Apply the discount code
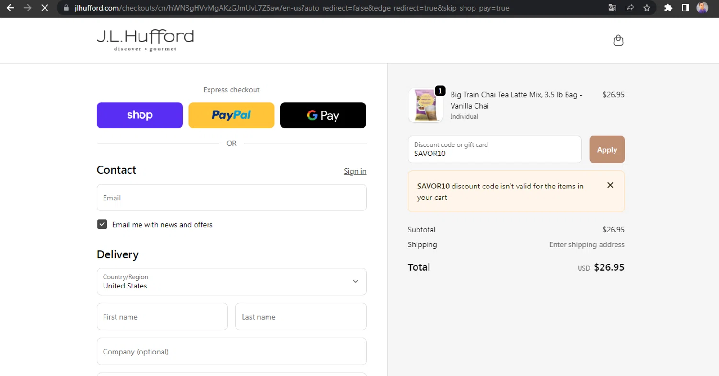This screenshot has width=719, height=376. [607, 149]
